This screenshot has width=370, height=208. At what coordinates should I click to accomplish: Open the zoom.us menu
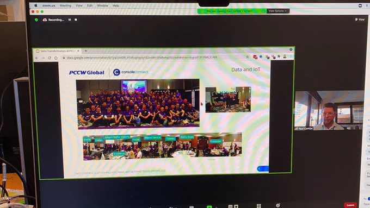(49, 5)
